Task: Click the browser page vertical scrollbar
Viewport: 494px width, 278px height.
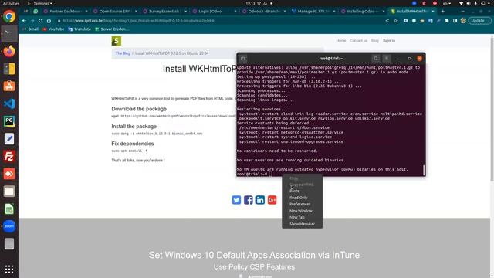Action: point(492,109)
